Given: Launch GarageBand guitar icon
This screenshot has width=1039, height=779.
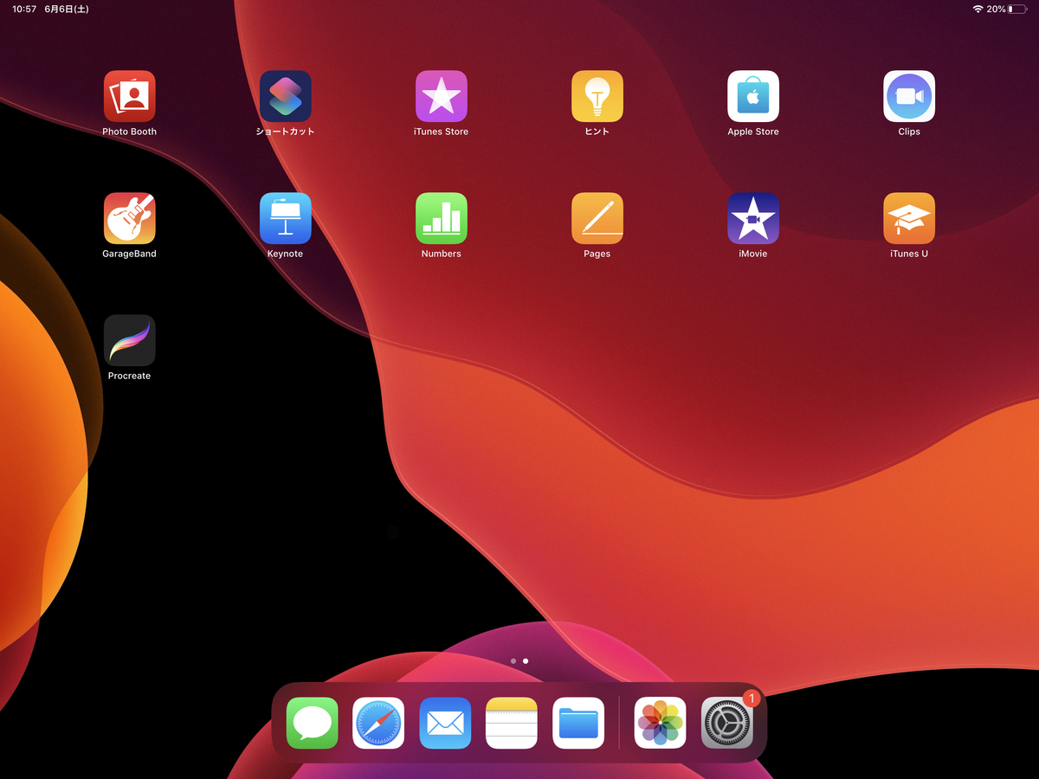Looking at the screenshot, I should click(130, 218).
